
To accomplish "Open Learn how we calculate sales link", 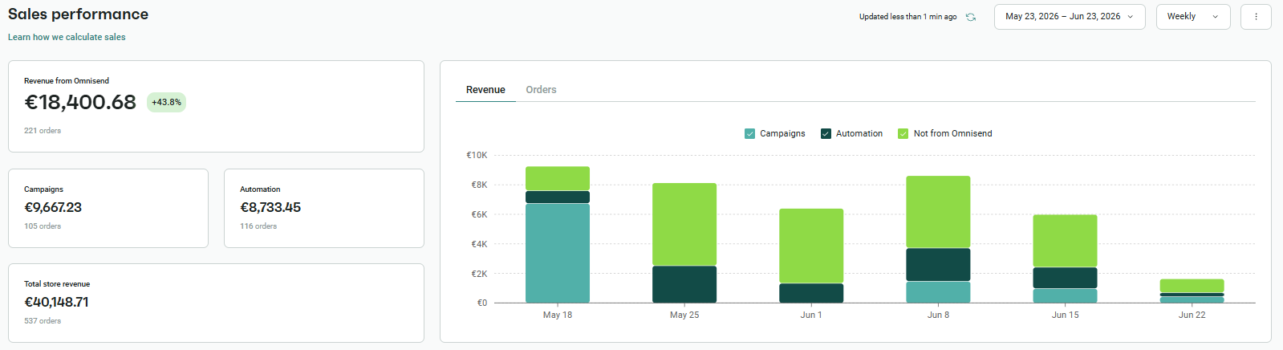I will click(67, 37).
